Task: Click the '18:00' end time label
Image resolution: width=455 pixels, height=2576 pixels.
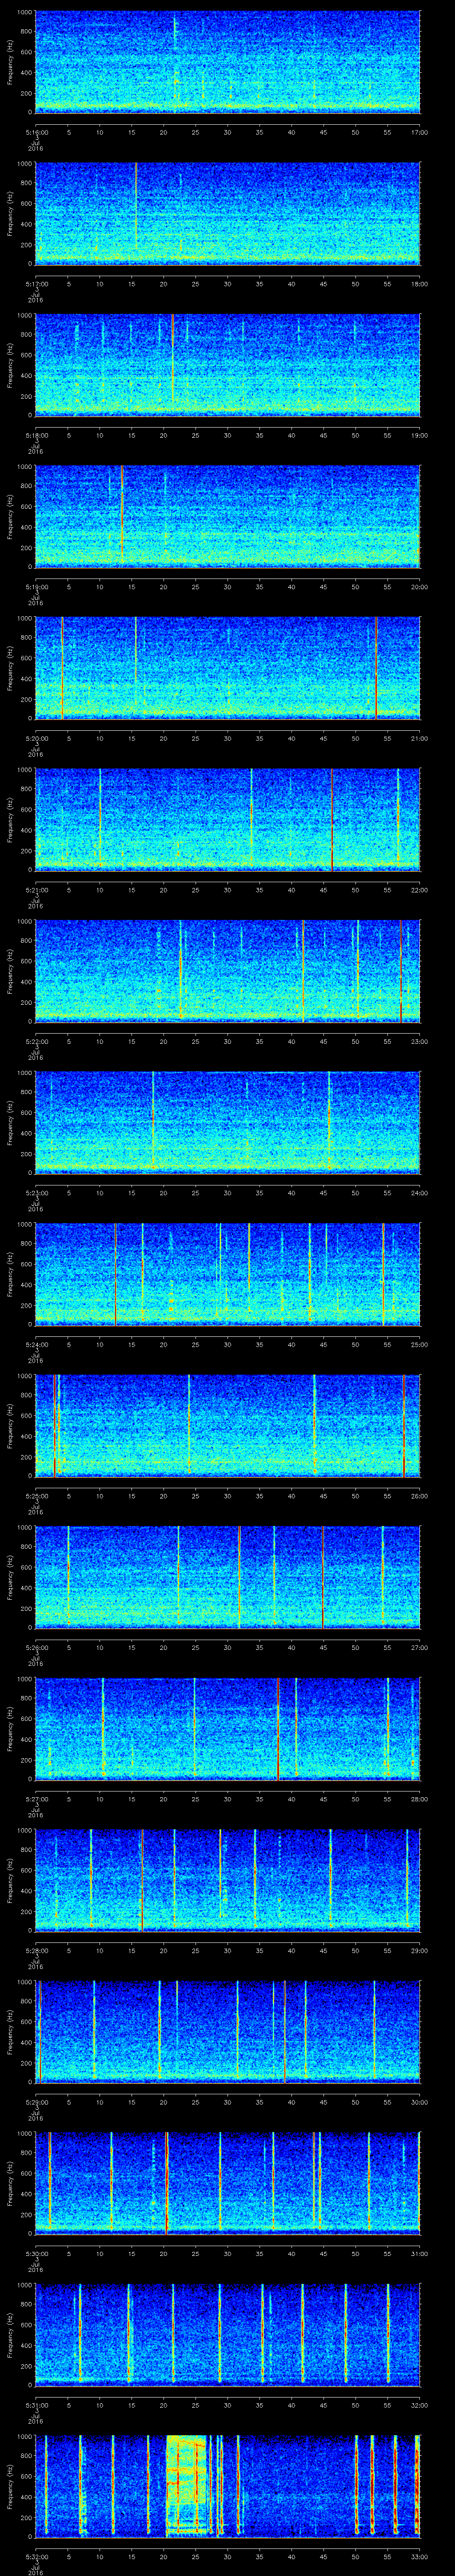Action: pyautogui.click(x=420, y=284)
